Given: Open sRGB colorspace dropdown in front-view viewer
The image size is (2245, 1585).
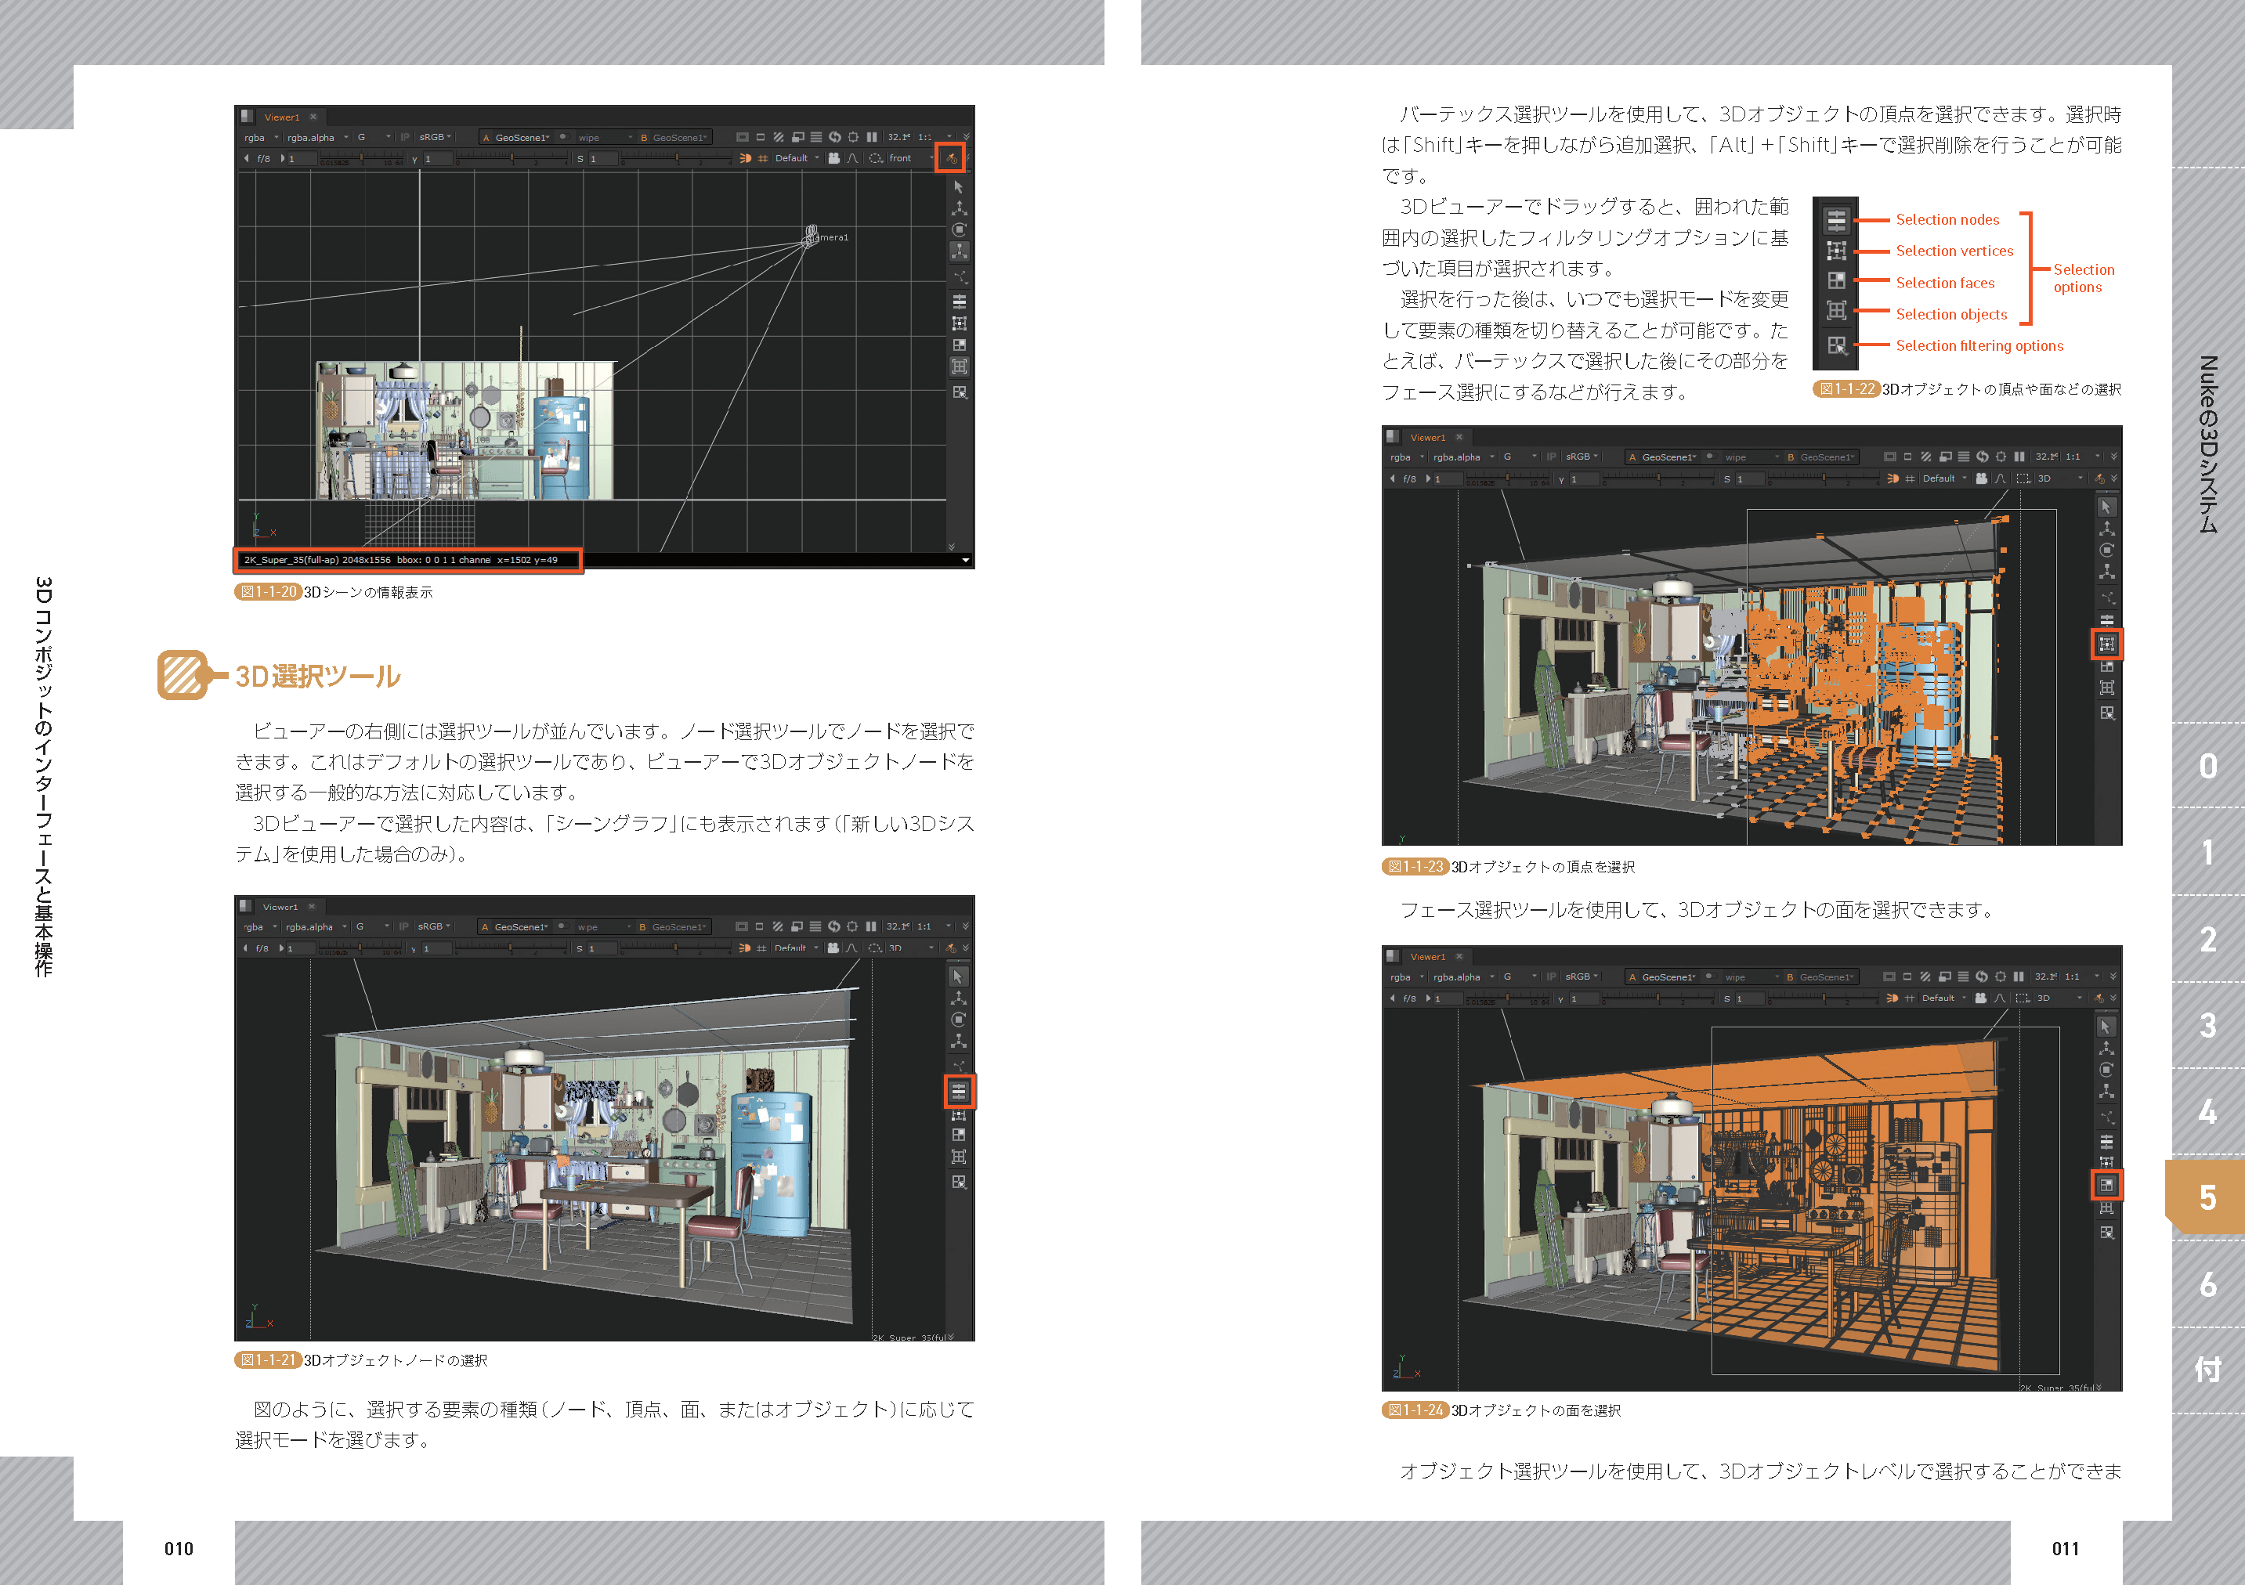Looking at the screenshot, I should [435, 137].
